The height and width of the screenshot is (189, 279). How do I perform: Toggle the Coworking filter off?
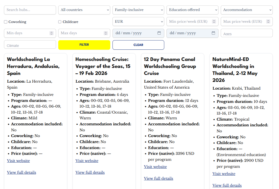[5, 22]
